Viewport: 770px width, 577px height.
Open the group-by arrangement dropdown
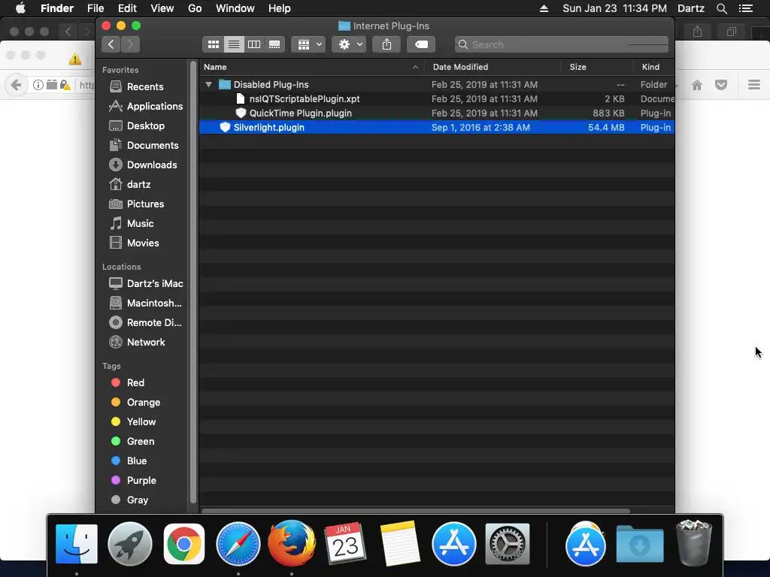(x=308, y=44)
